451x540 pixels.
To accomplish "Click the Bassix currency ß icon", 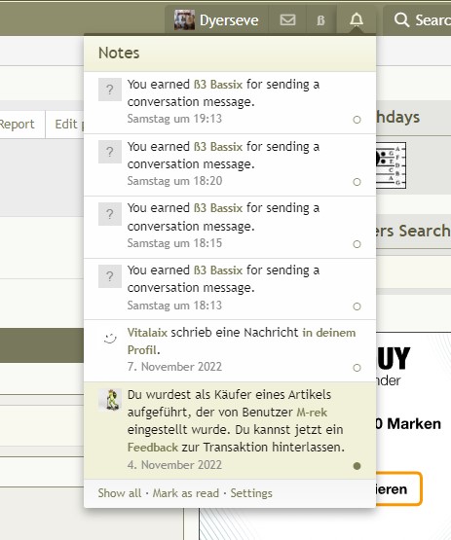I will click(320, 20).
